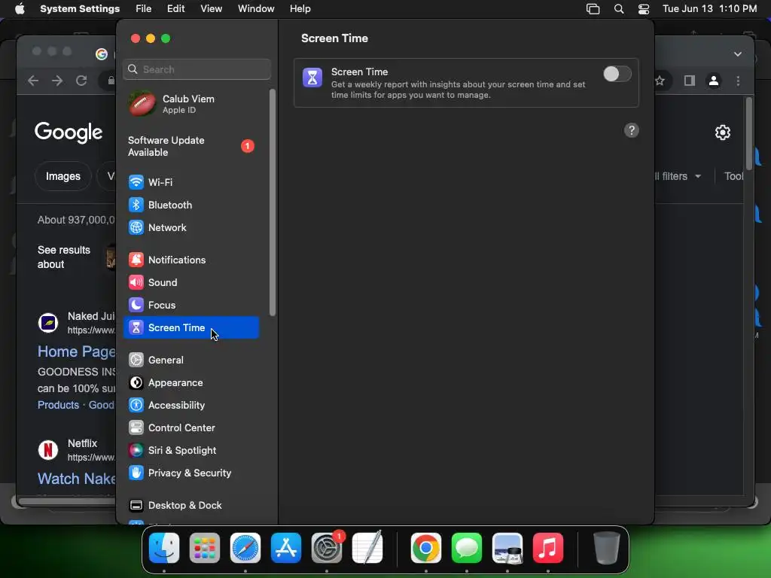Open Control Center from the menu bar
The image size is (771, 578).
[643, 9]
